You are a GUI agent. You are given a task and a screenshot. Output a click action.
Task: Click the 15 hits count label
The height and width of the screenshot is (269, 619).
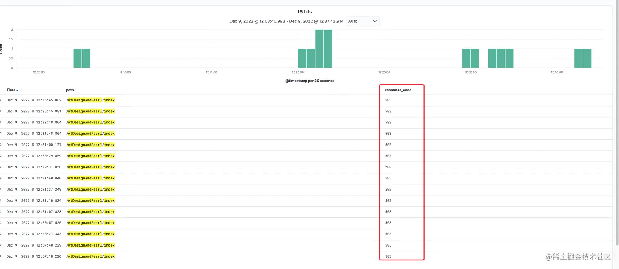click(x=305, y=12)
